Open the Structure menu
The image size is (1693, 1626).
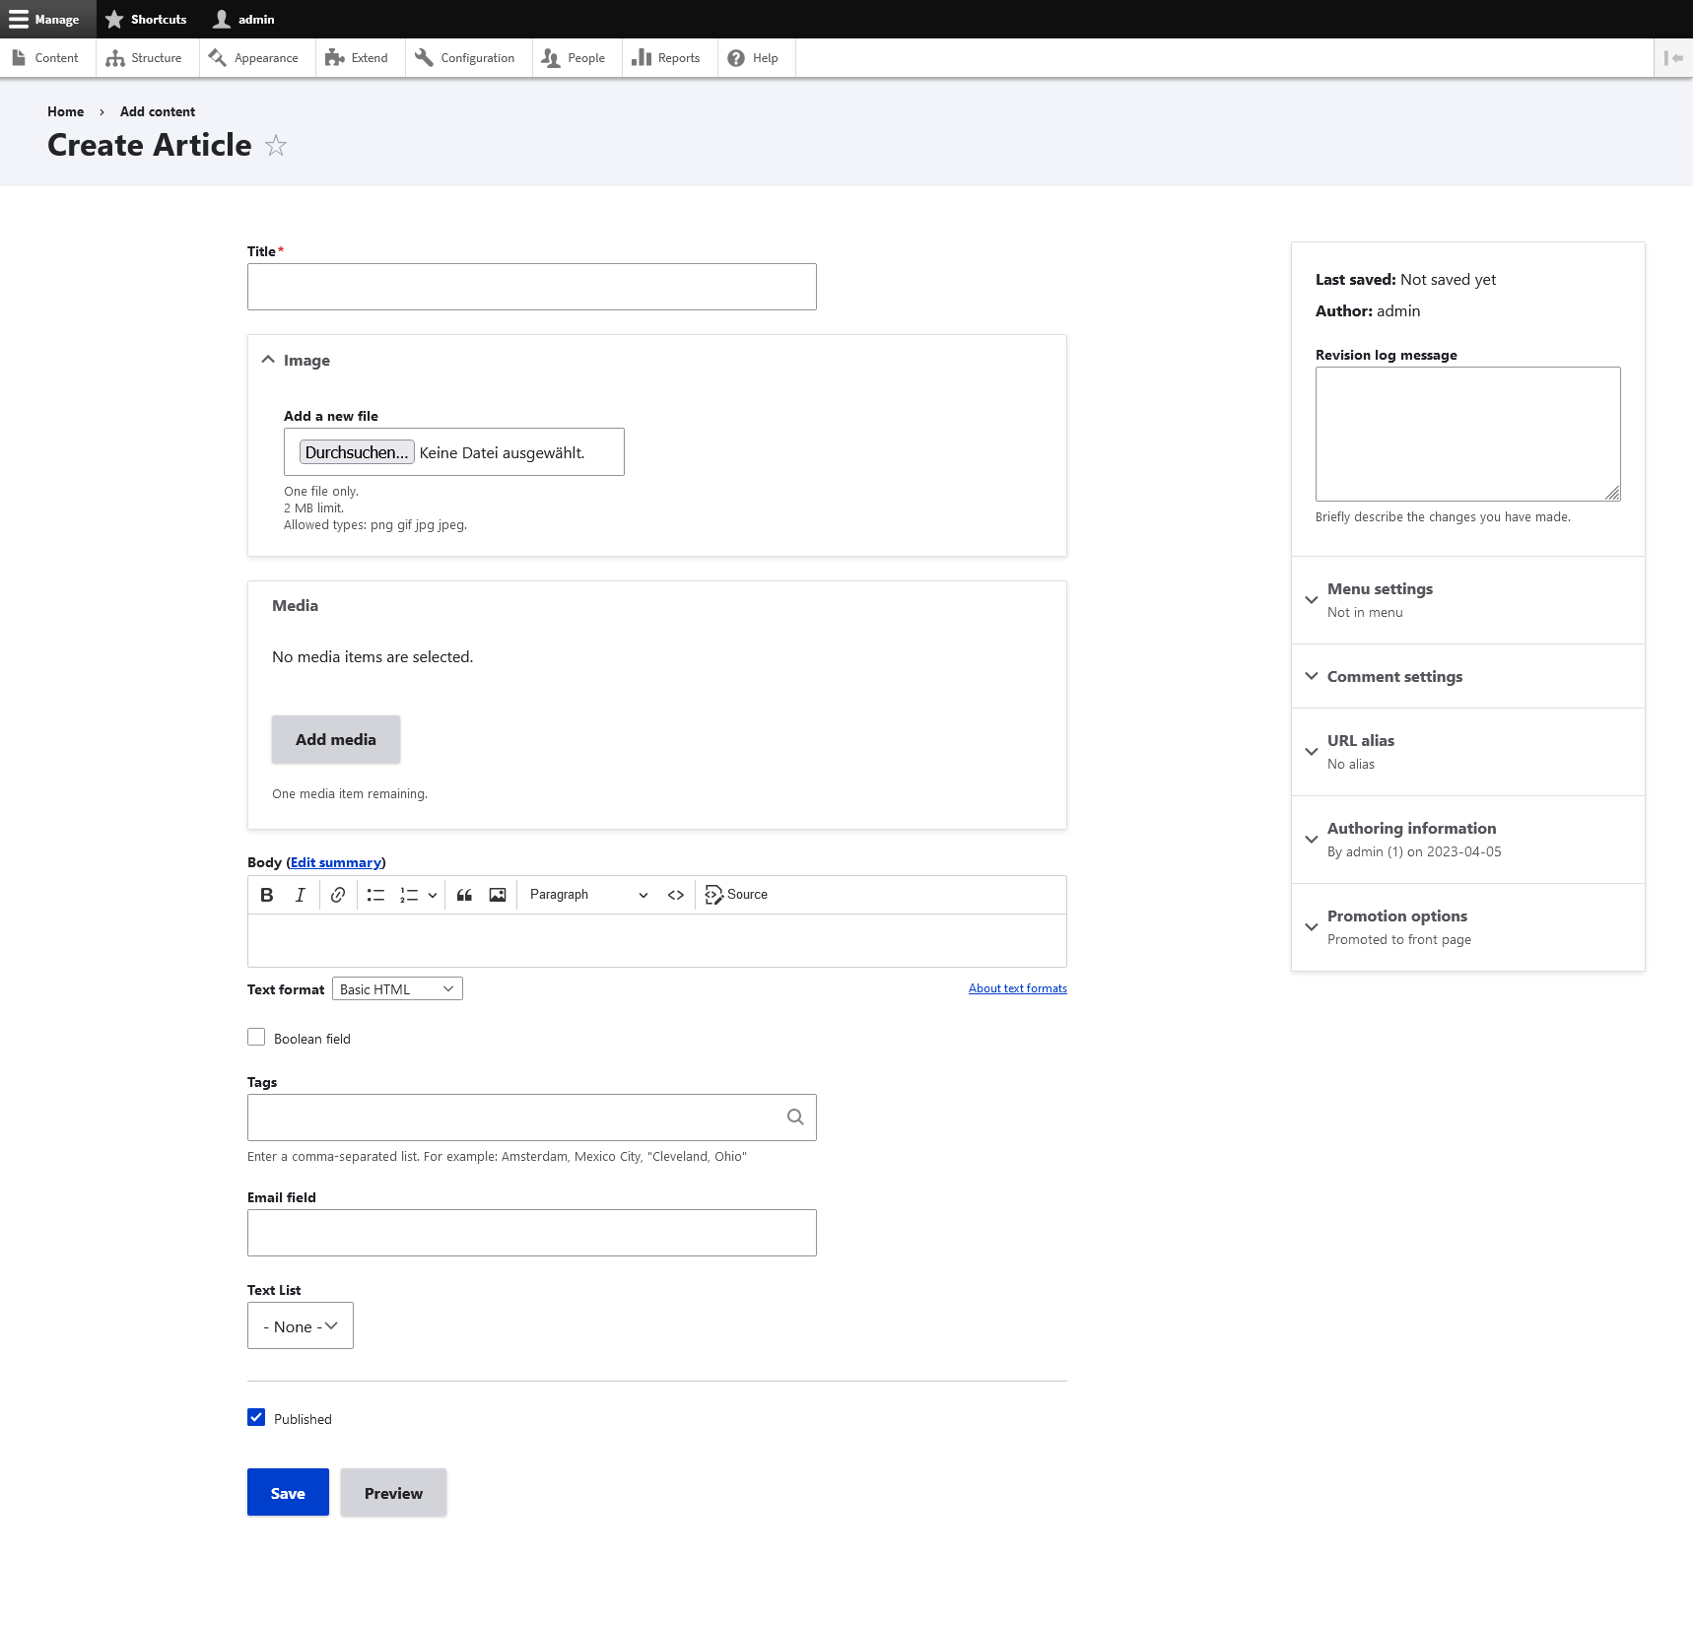pyautogui.click(x=145, y=58)
